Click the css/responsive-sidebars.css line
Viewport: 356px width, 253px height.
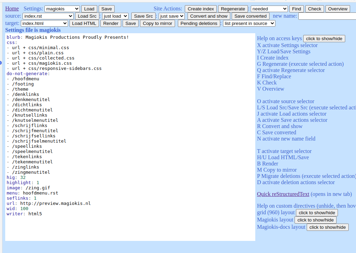pos(54,69)
